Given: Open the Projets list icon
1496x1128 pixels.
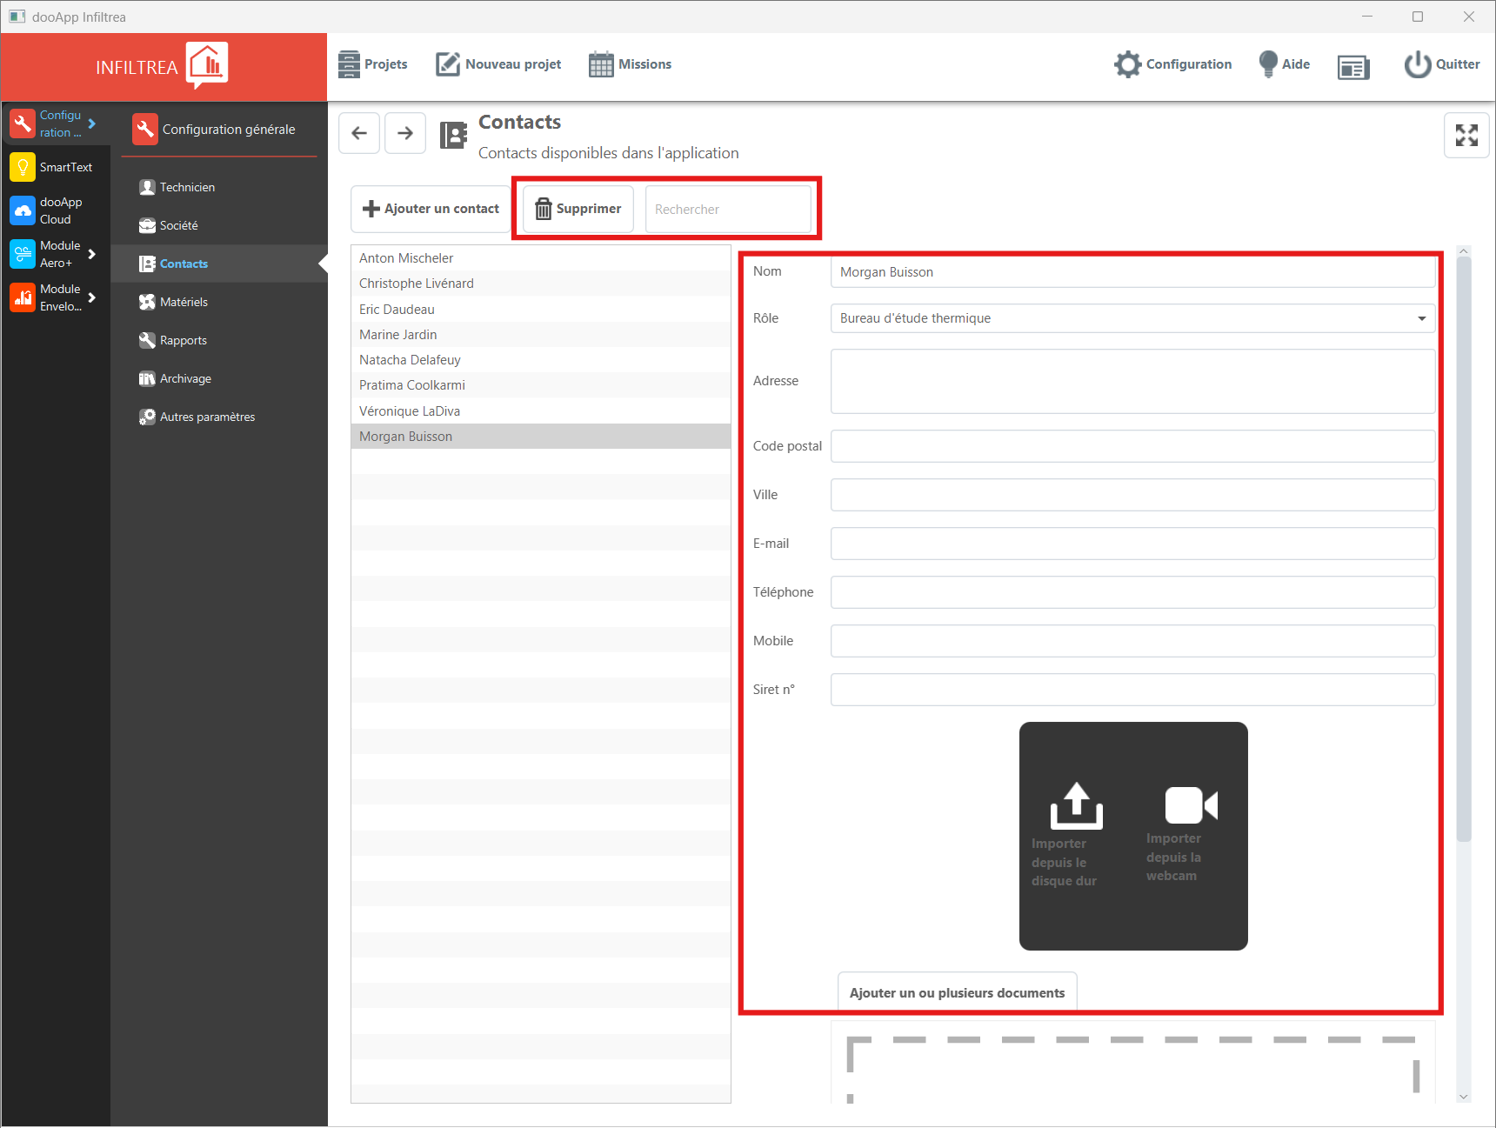Looking at the screenshot, I should pos(349,64).
